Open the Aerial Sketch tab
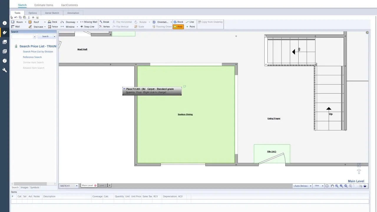Image resolution: width=377 pixels, height=212 pixels. point(52,13)
